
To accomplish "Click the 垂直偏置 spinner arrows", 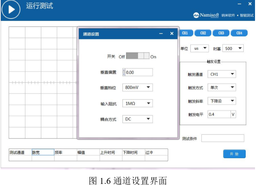I will (x=124, y=72).
